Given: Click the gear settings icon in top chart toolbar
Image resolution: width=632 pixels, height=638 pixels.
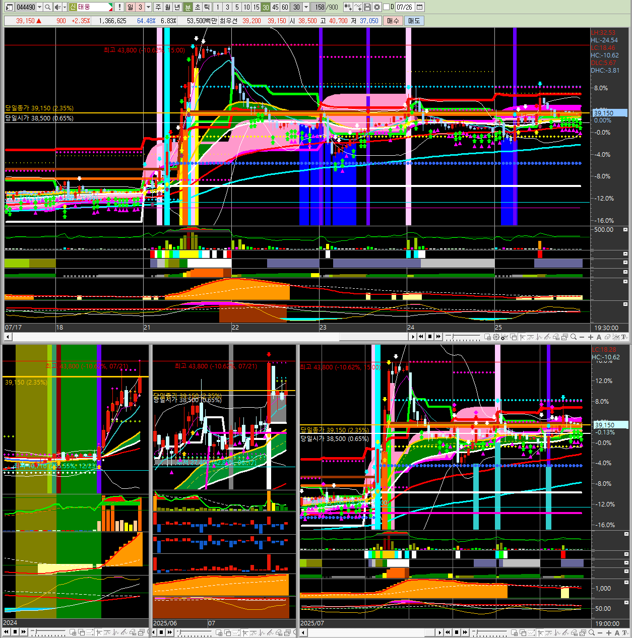Looking at the screenshot, I should click(495, 337).
